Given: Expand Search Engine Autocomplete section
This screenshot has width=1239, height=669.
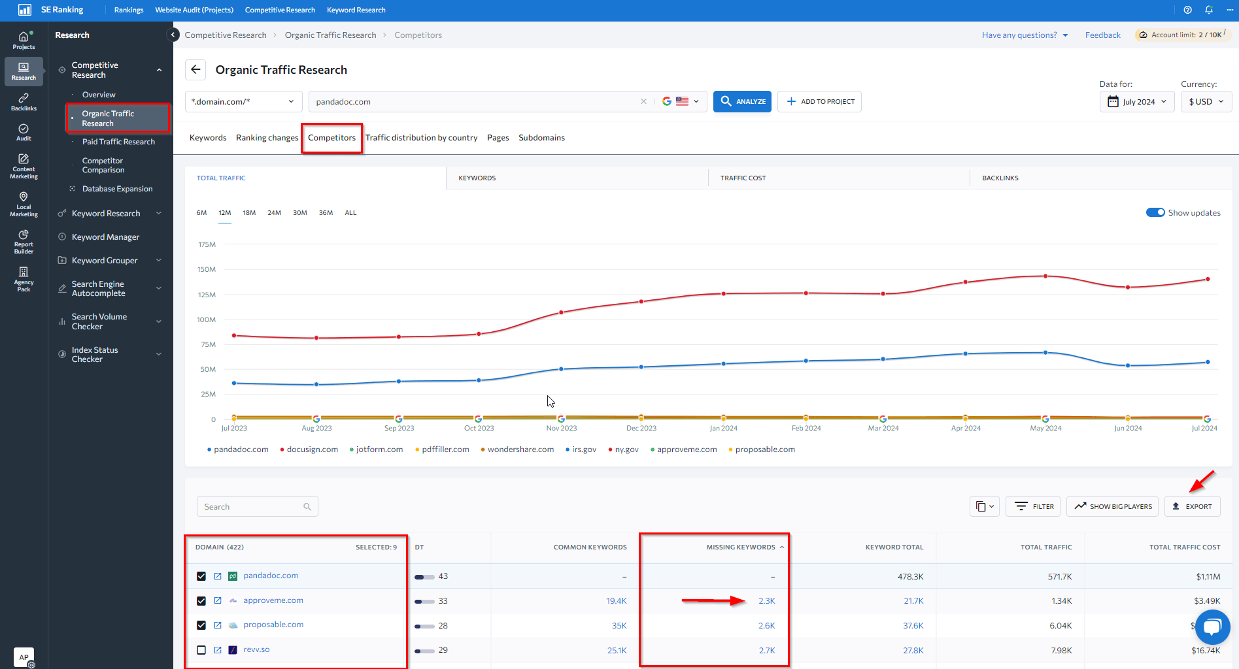Looking at the screenshot, I should pyautogui.click(x=159, y=288).
